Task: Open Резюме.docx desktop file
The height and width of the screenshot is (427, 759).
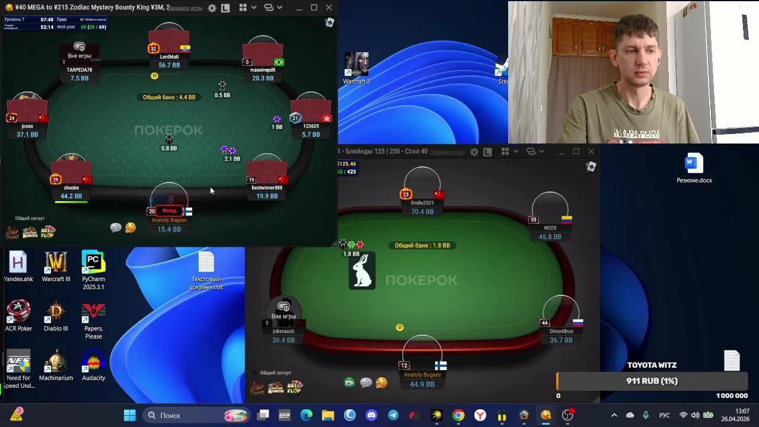Action: pyautogui.click(x=694, y=168)
